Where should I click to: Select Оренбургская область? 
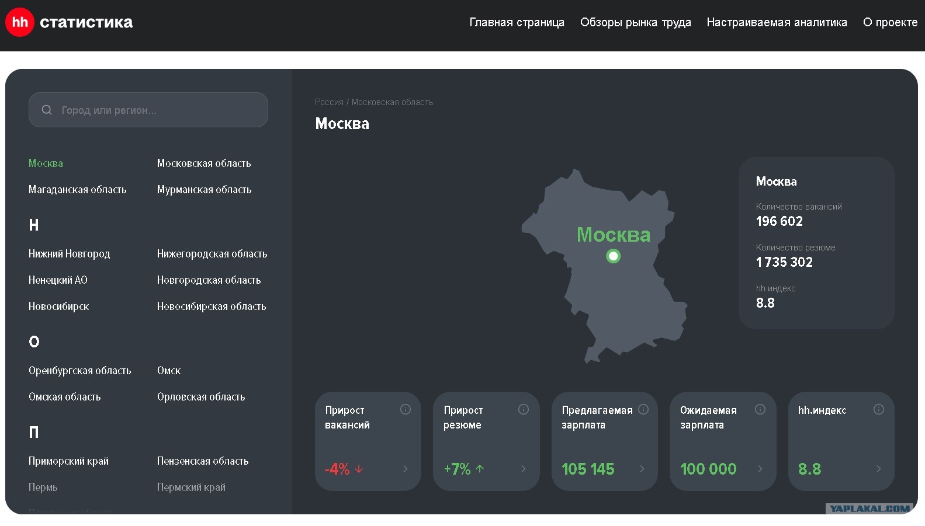79,371
